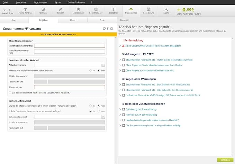Open the Berechnungen menu

(x=40, y=2)
